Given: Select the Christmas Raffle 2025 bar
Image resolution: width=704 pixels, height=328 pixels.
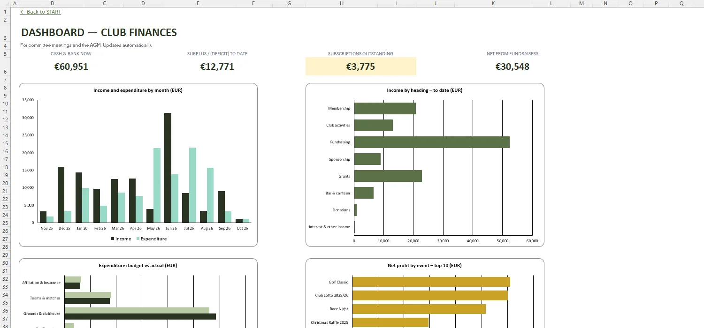Looking at the screenshot, I should pos(390,322).
